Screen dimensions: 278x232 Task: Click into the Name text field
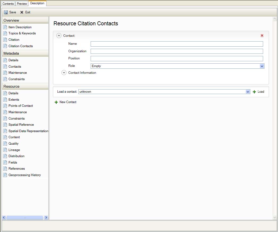click(176, 44)
